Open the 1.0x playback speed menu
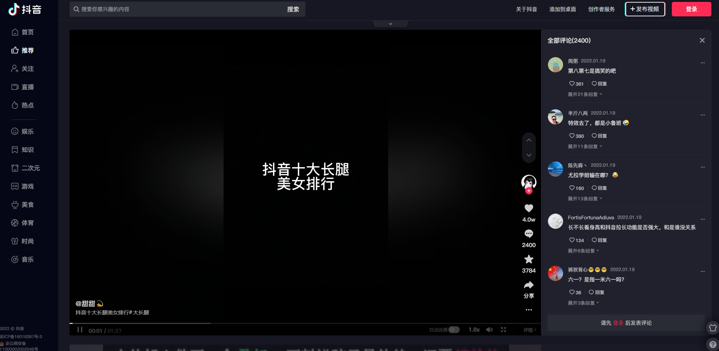 [474, 330]
